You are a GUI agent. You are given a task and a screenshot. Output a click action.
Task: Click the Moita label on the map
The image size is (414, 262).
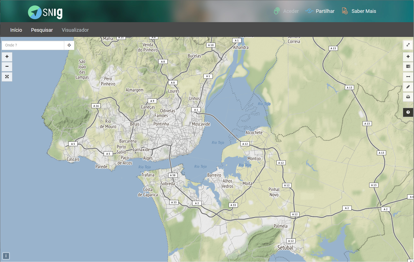(x=247, y=184)
